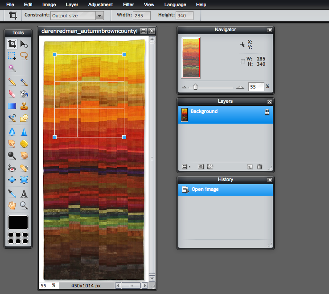Toggle the Background layer lock icon
Viewport: 329px width, 294px height.
[267, 112]
